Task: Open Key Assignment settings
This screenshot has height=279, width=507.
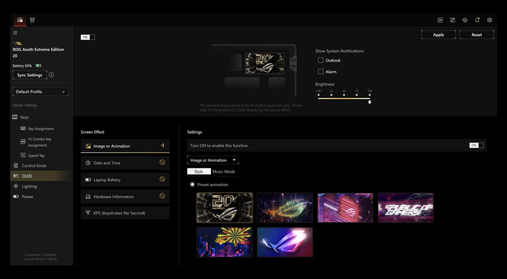Action: tap(41, 128)
